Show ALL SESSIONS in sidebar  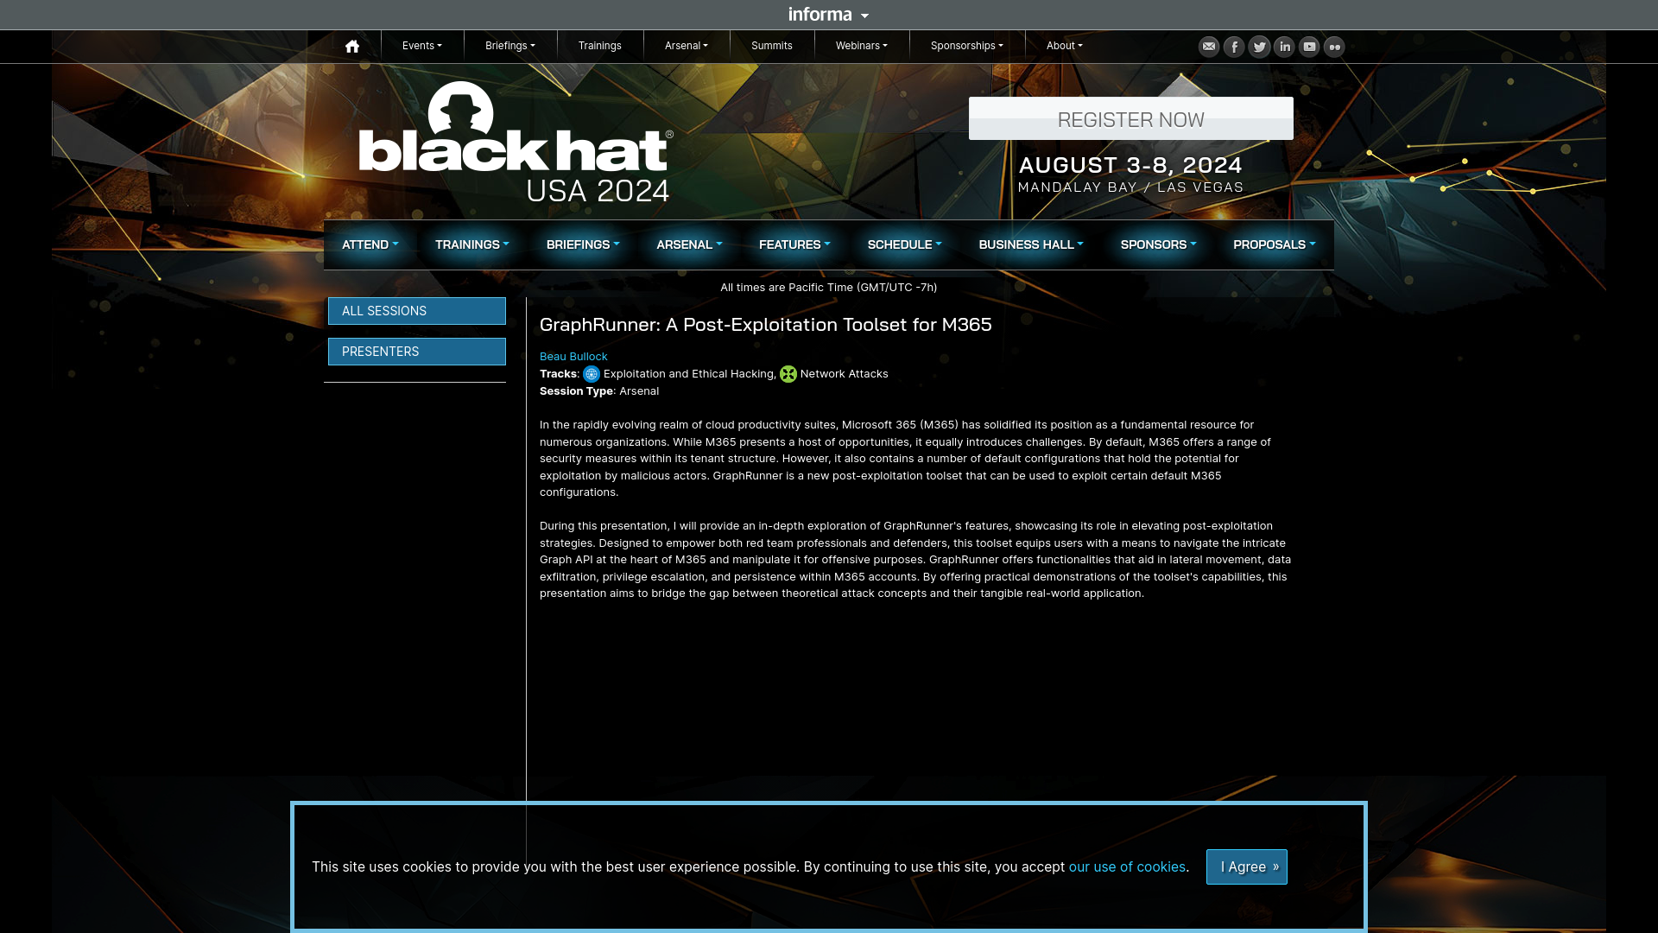point(417,311)
